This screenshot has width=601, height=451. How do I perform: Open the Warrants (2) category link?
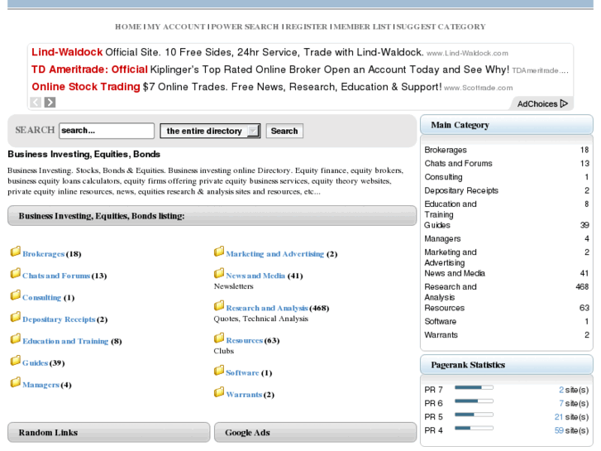point(244,395)
